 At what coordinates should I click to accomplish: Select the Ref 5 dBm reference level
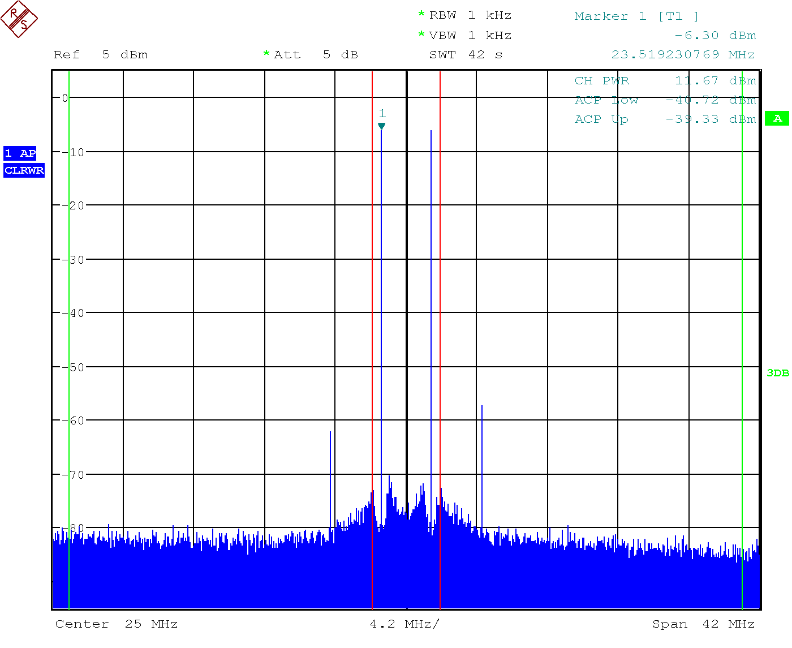(101, 55)
